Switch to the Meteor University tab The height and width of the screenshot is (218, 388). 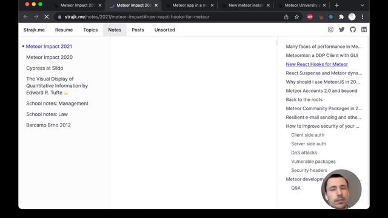303,5
